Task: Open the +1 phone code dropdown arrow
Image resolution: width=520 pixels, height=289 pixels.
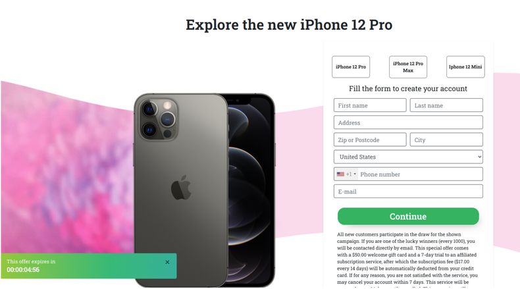Action: pos(355,174)
